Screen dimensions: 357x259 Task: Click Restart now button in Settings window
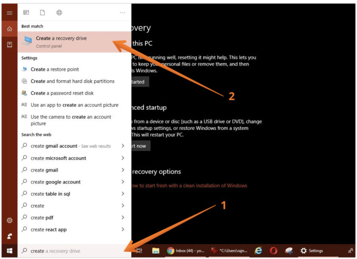141,146
